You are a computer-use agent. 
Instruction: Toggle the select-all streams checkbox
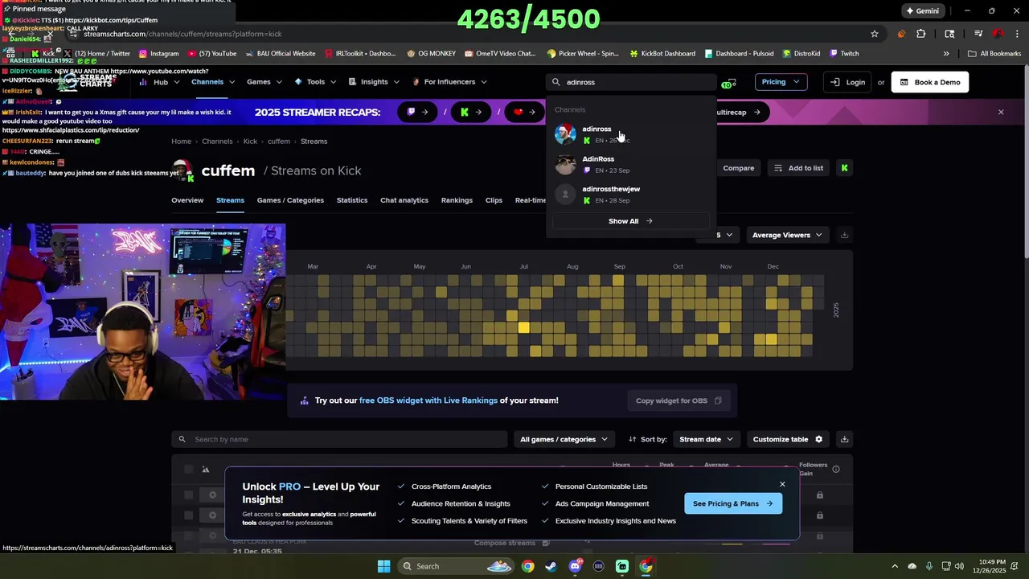(x=188, y=470)
